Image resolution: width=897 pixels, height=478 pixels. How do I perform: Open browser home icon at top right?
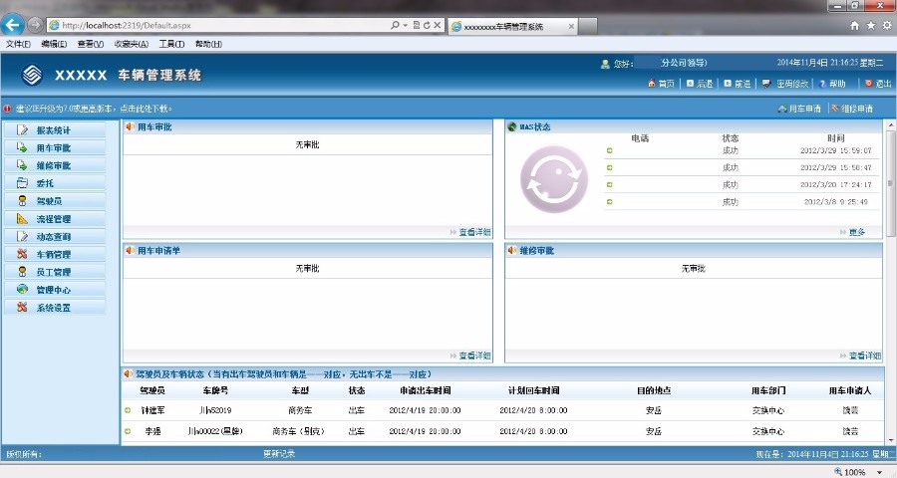(x=855, y=25)
